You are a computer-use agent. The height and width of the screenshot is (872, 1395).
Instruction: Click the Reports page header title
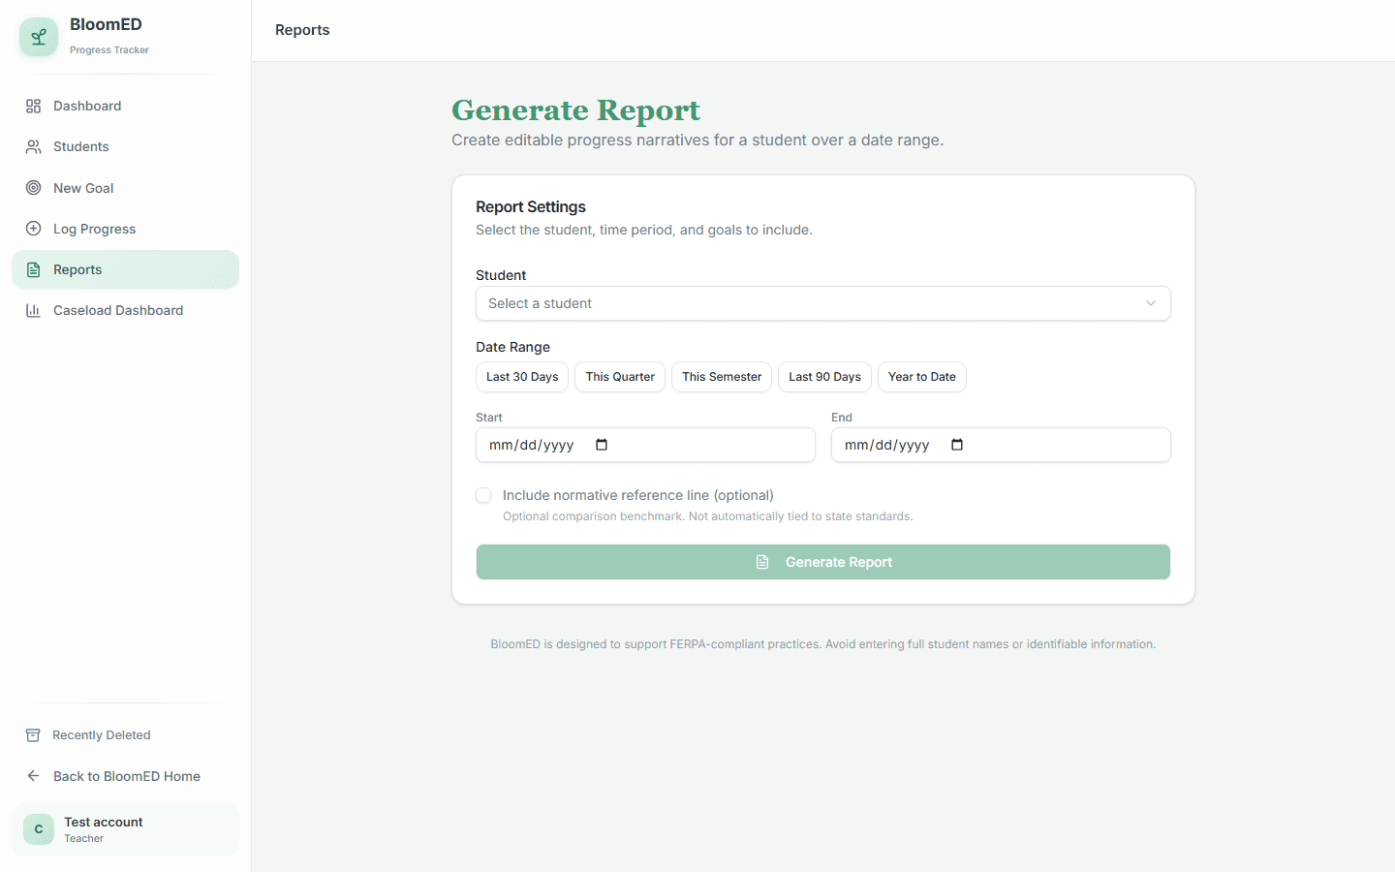(302, 30)
